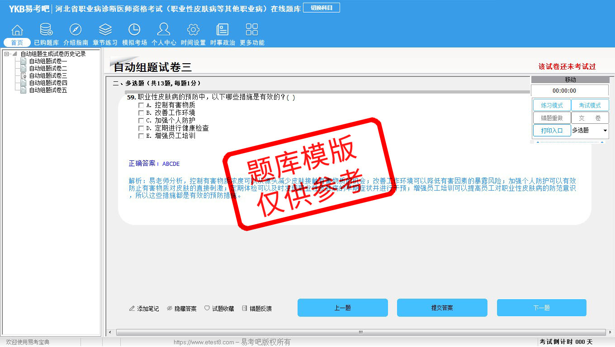Click the 自动组题试卷三 heading
The height and width of the screenshot is (347, 615).
pyautogui.click(x=152, y=67)
